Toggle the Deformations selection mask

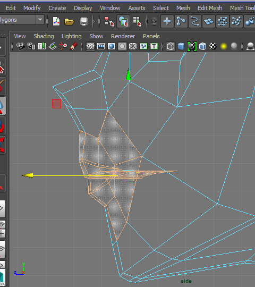pos(223,21)
